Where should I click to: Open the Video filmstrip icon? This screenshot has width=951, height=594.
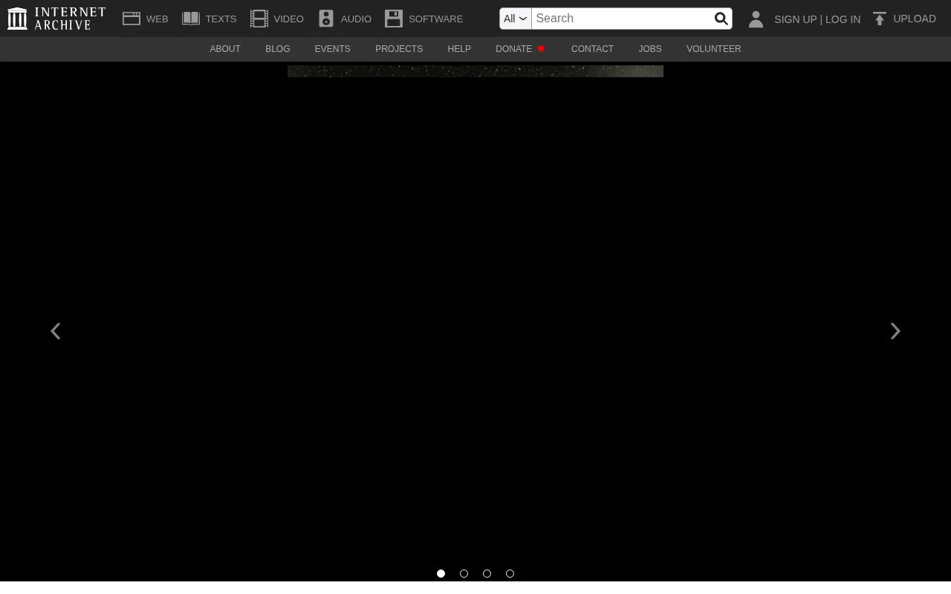[259, 19]
